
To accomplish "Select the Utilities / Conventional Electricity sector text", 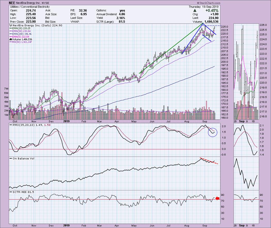I will click(x=30, y=7).
